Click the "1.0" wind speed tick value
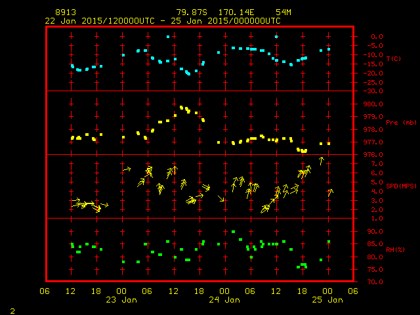The image size is (420, 315). point(377,219)
